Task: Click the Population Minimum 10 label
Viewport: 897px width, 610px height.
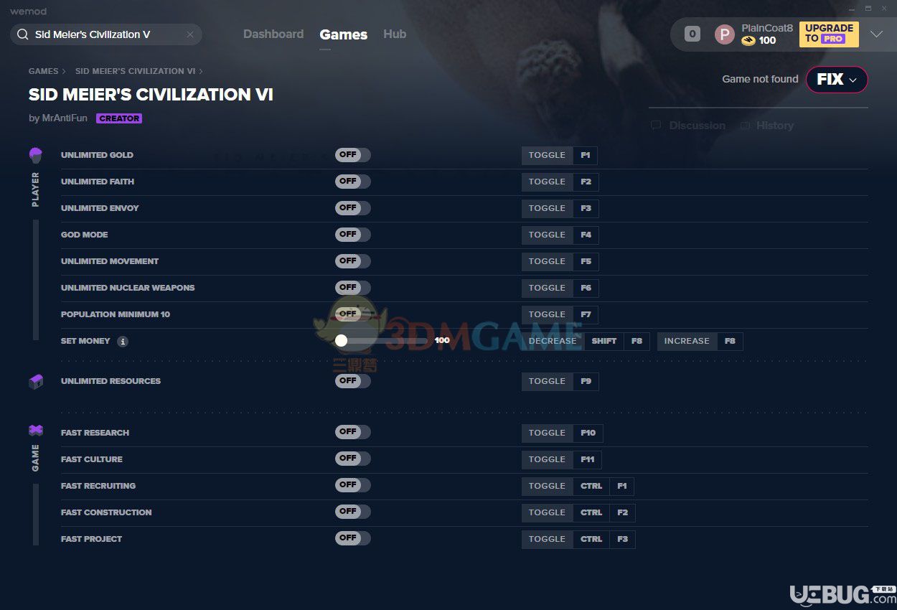Action: point(116,314)
